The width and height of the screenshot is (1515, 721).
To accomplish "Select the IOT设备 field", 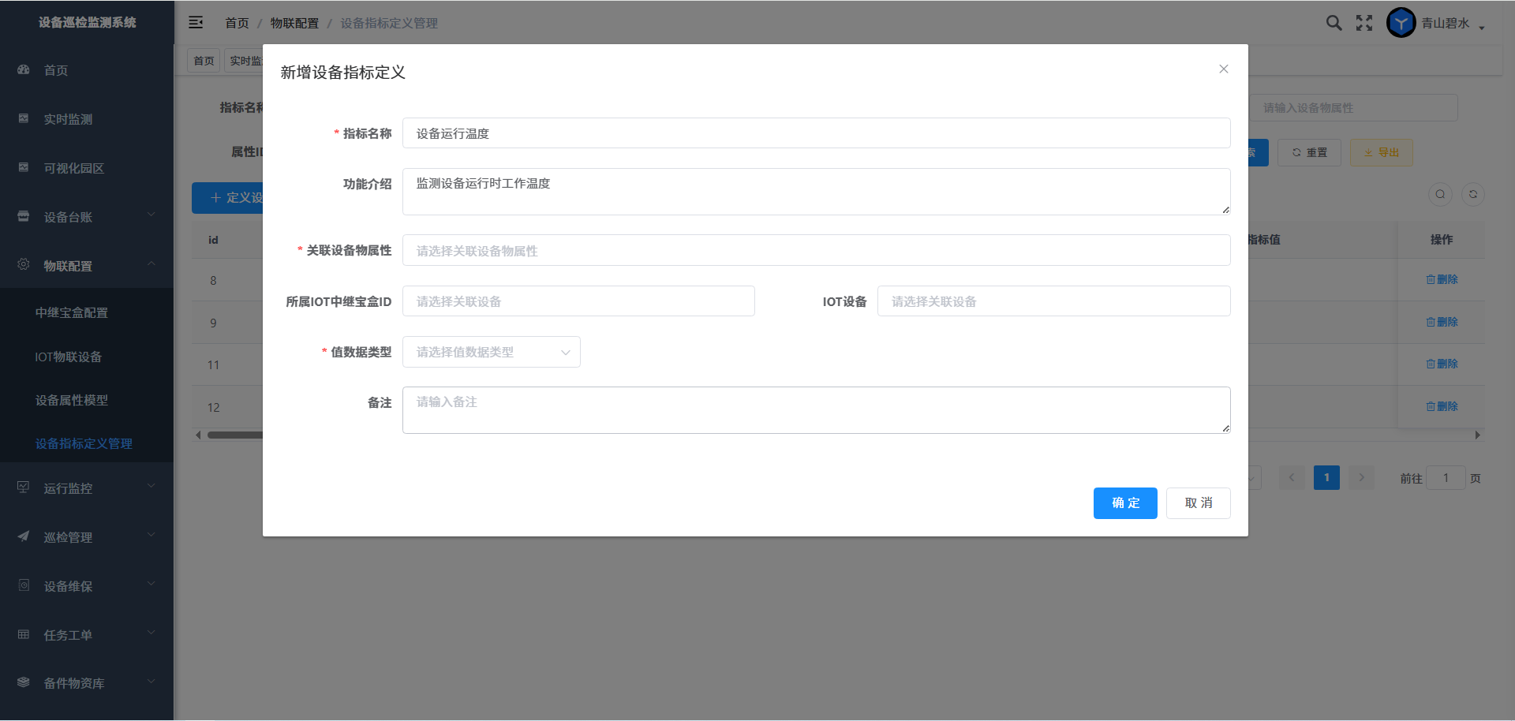I will point(1053,301).
